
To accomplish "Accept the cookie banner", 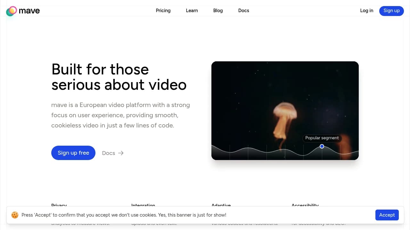I will click(x=387, y=215).
